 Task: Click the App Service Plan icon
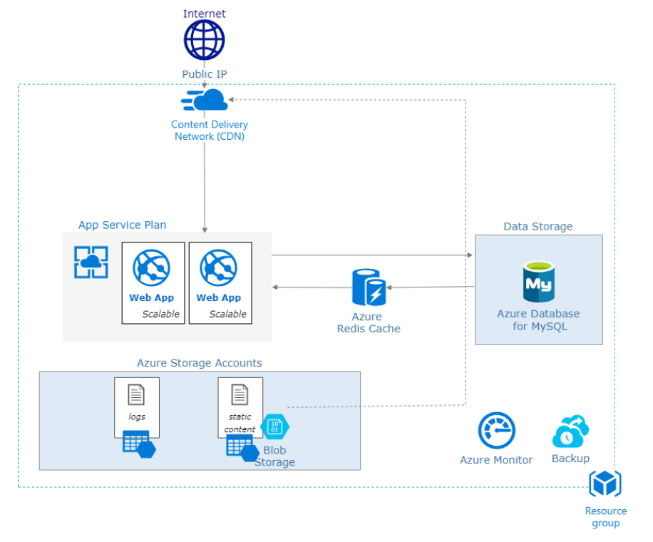tap(91, 262)
